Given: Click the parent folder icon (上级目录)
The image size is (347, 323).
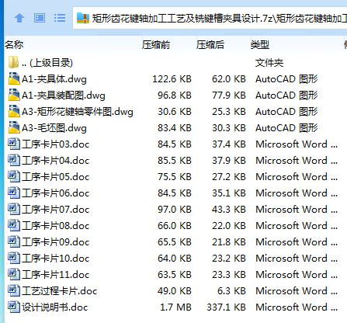Looking at the screenshot, I should [13, 62].
